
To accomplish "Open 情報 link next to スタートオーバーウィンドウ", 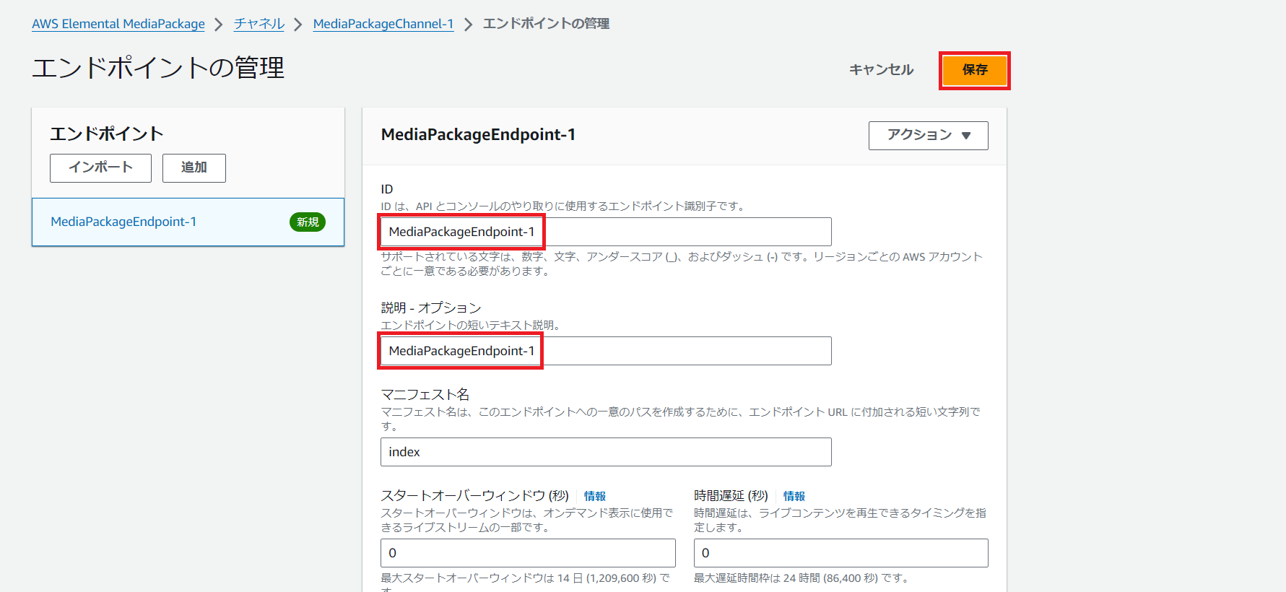I will [x=595, y=496].
